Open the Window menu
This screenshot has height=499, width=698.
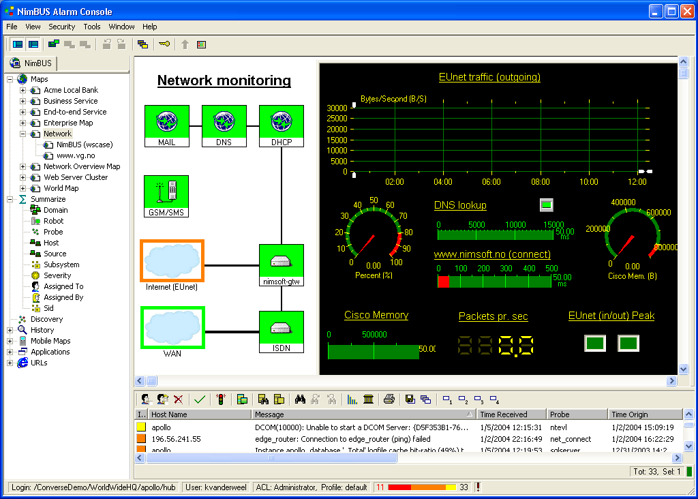[x=121, y=27]
